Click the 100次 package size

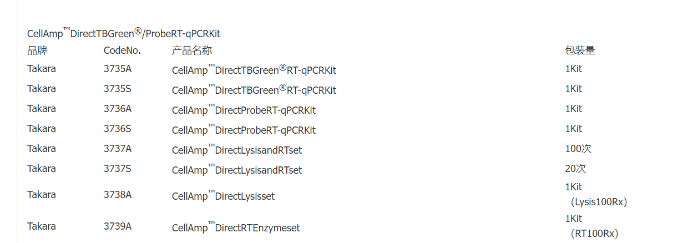tap(574, 149)
